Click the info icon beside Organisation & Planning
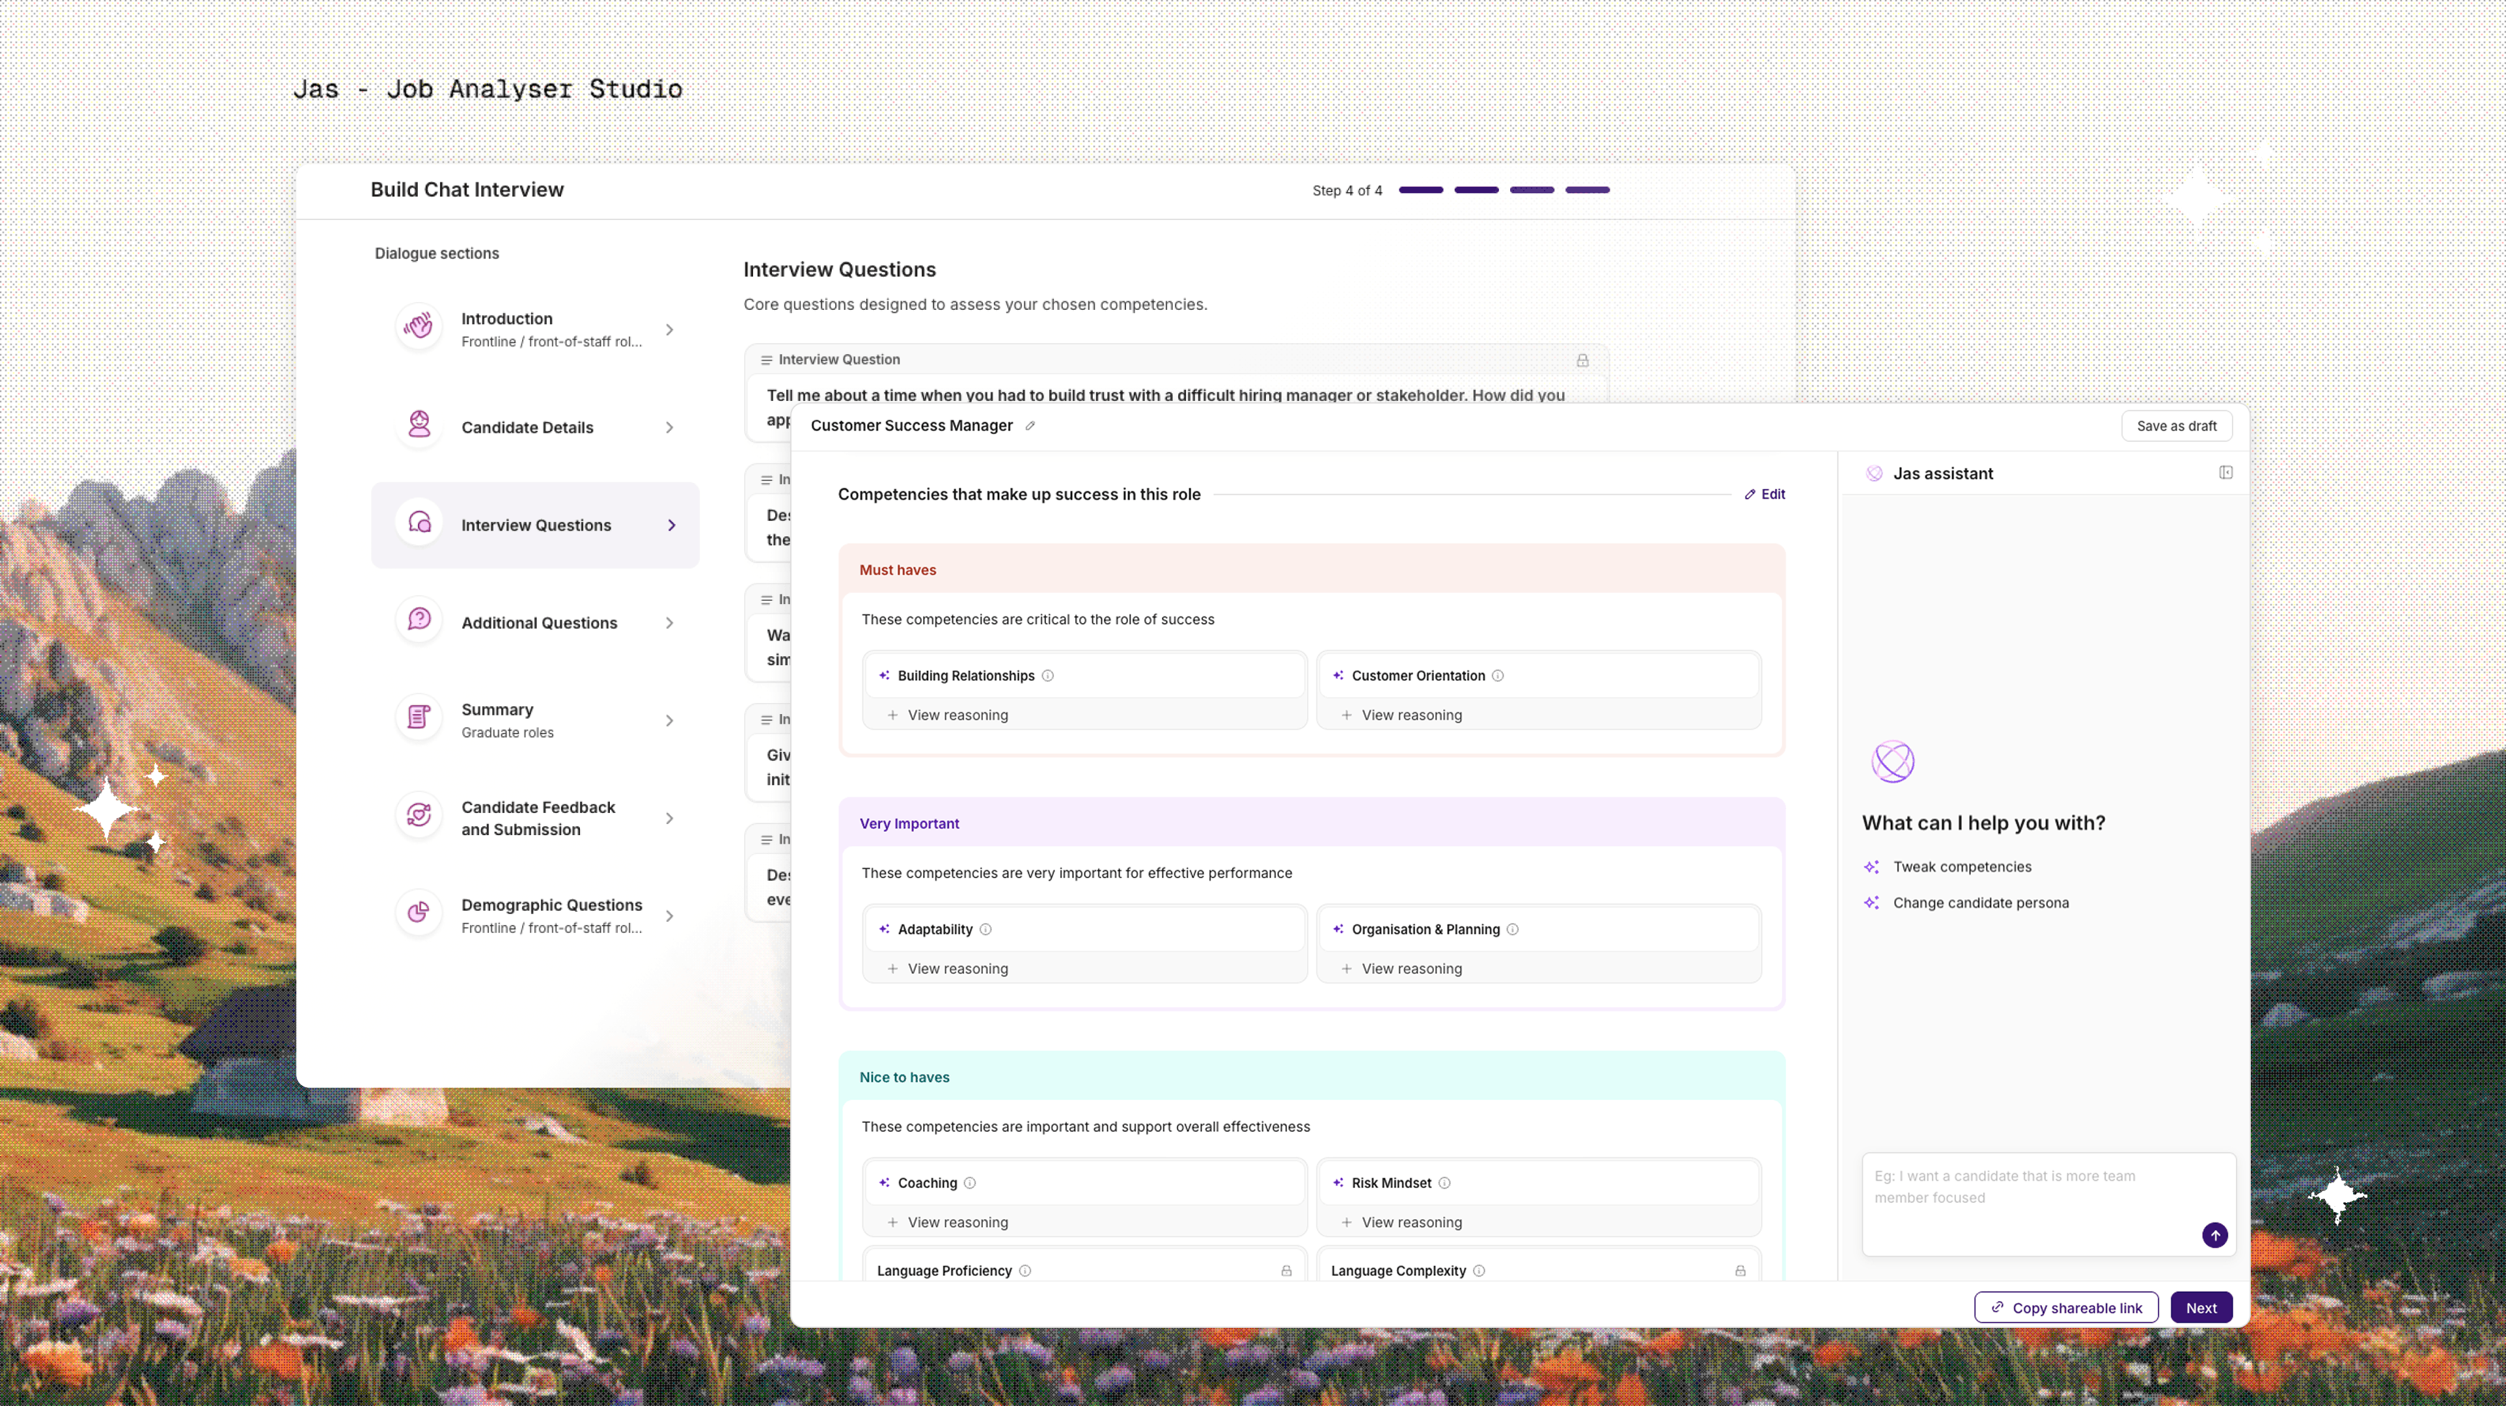Image resolution: width=2506 pixels, height=1406 pixels. coord(1513,930)
